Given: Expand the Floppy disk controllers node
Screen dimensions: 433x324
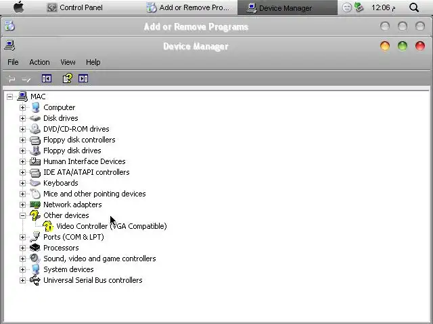Looking at the screenshot, I should [x=22, y=140].
